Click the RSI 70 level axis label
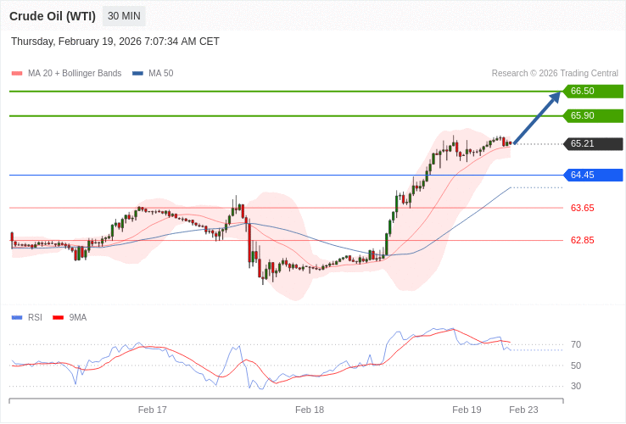This screenshot has width=626, height=424. click(x=576, y=344)
